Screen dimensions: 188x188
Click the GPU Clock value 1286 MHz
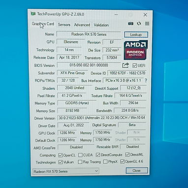click(67, 132)
